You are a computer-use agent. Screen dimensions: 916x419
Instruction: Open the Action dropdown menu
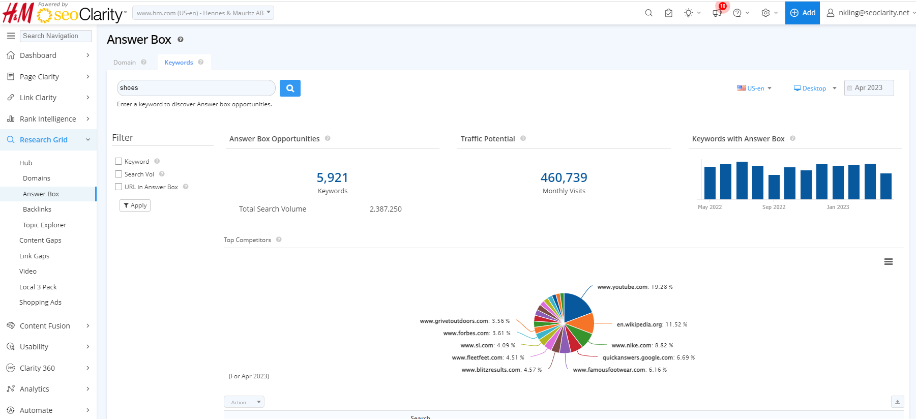coord(244,402)
